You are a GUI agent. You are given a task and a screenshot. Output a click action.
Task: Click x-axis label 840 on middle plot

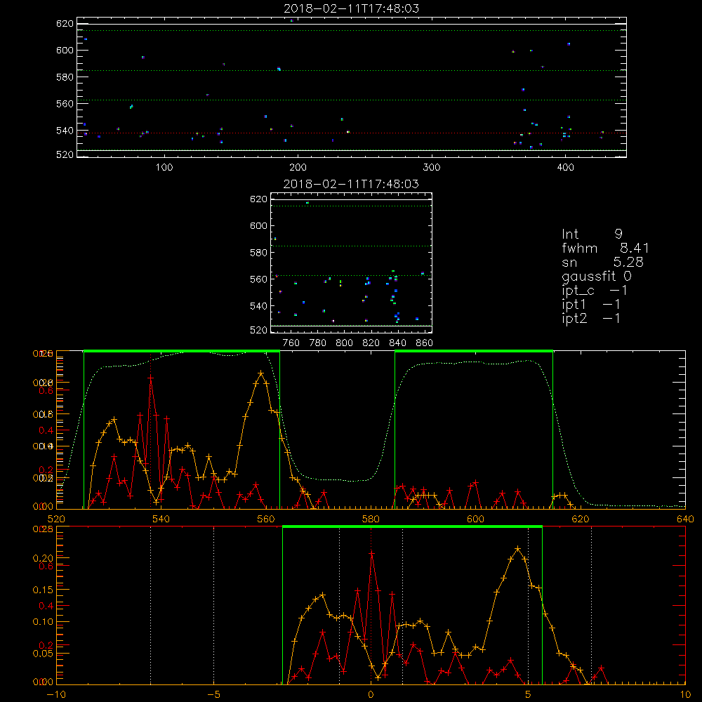[x=397, y=343]
